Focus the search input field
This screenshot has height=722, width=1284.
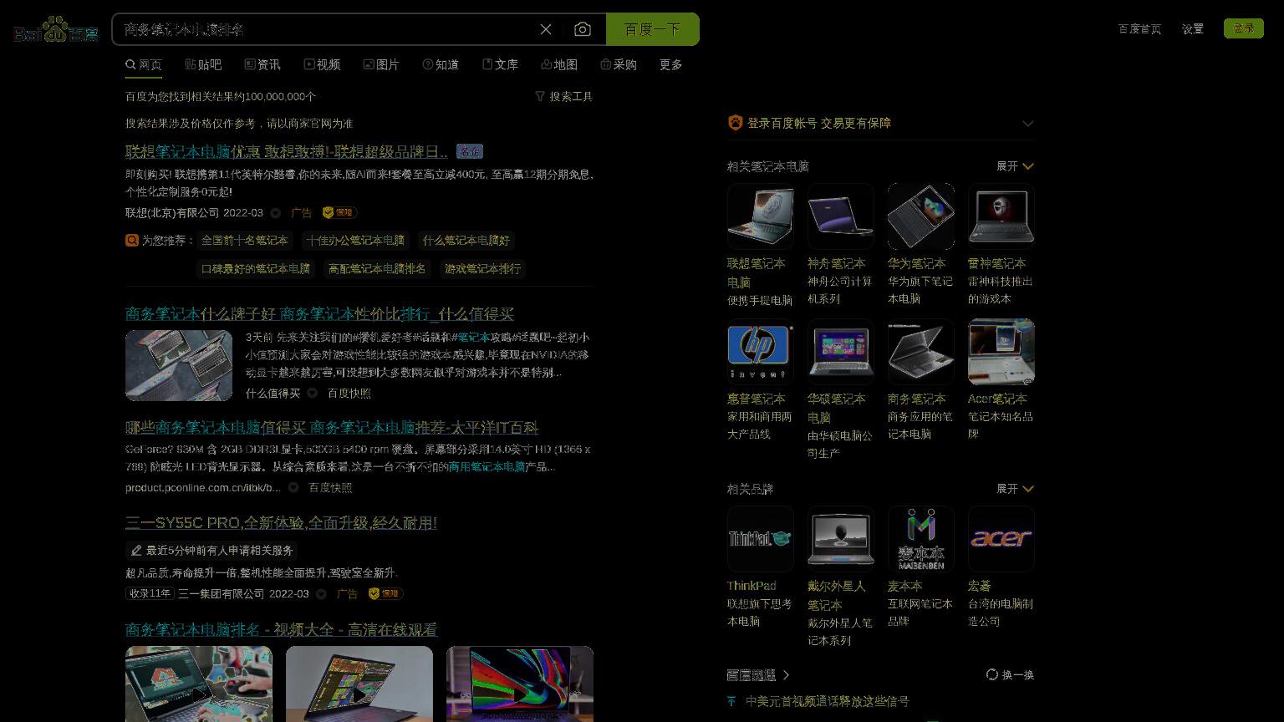click(326, 29)
